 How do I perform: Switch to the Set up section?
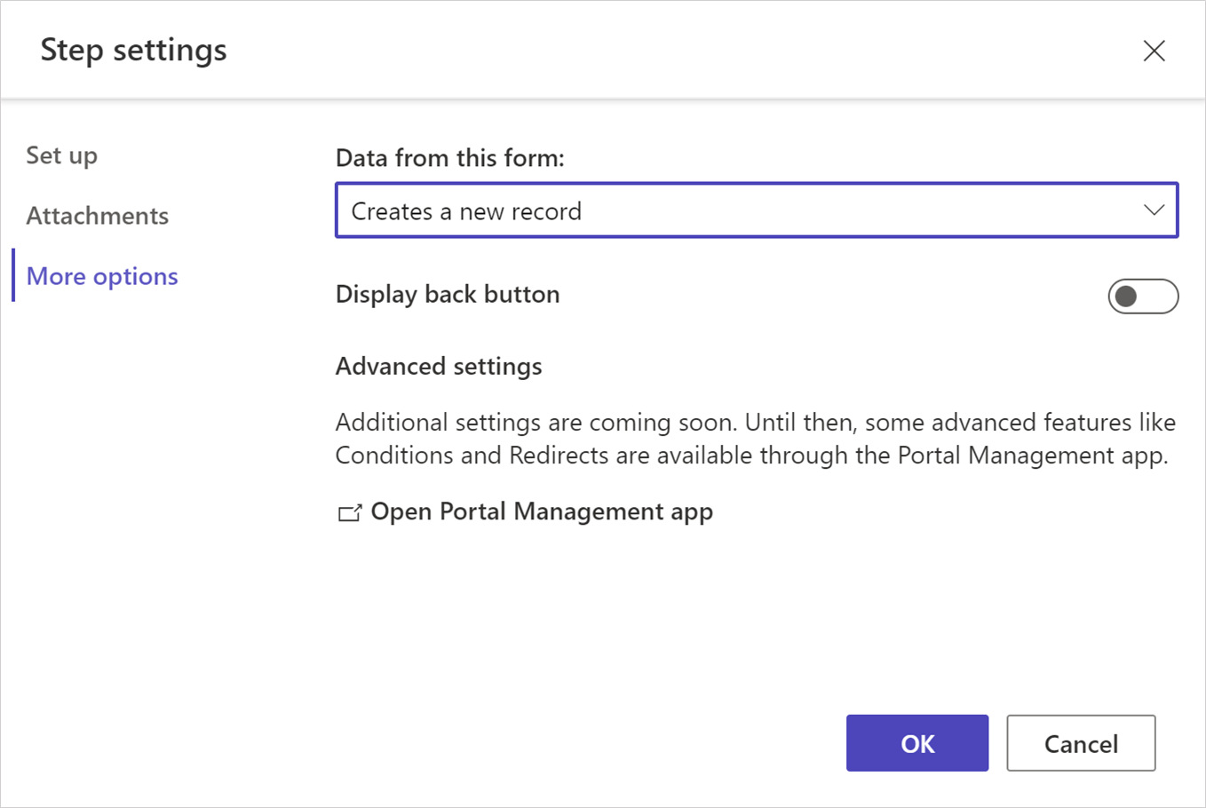(61, 155)
